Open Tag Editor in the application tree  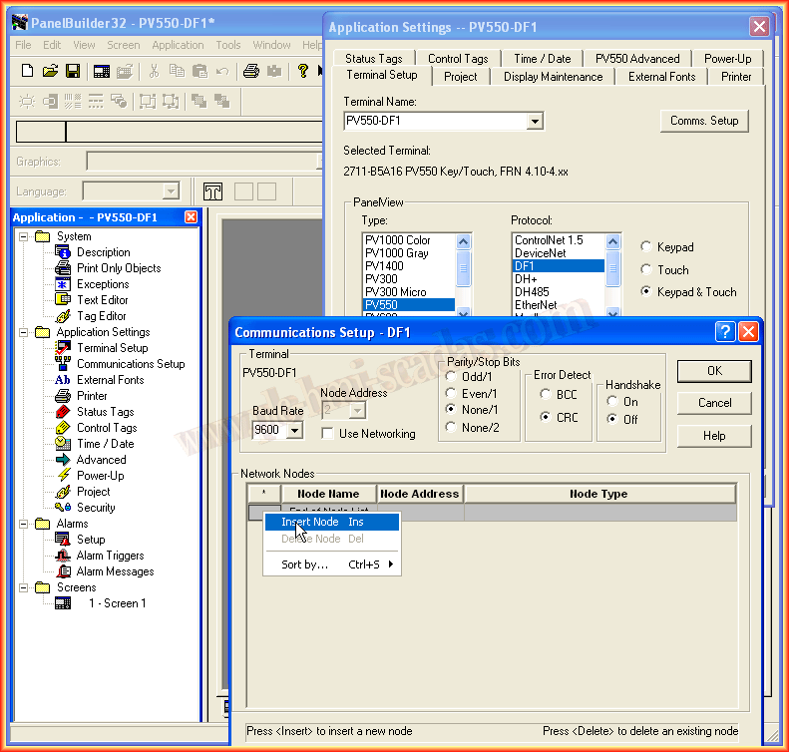click(x=101, y=316)
